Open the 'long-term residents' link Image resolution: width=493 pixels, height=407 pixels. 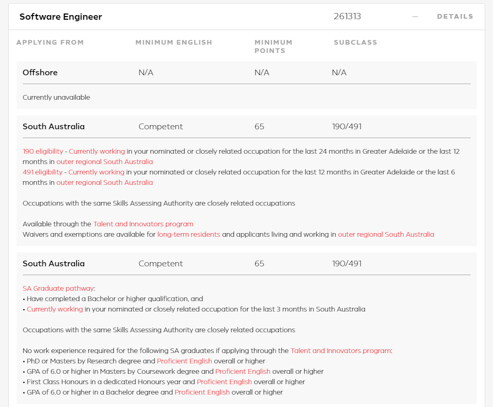click(189, 234)
